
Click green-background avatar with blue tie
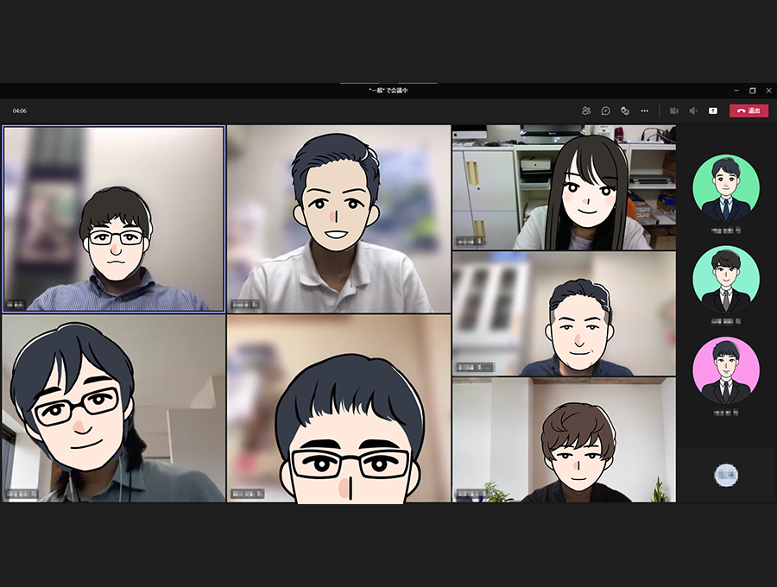[x=726, y=188]
